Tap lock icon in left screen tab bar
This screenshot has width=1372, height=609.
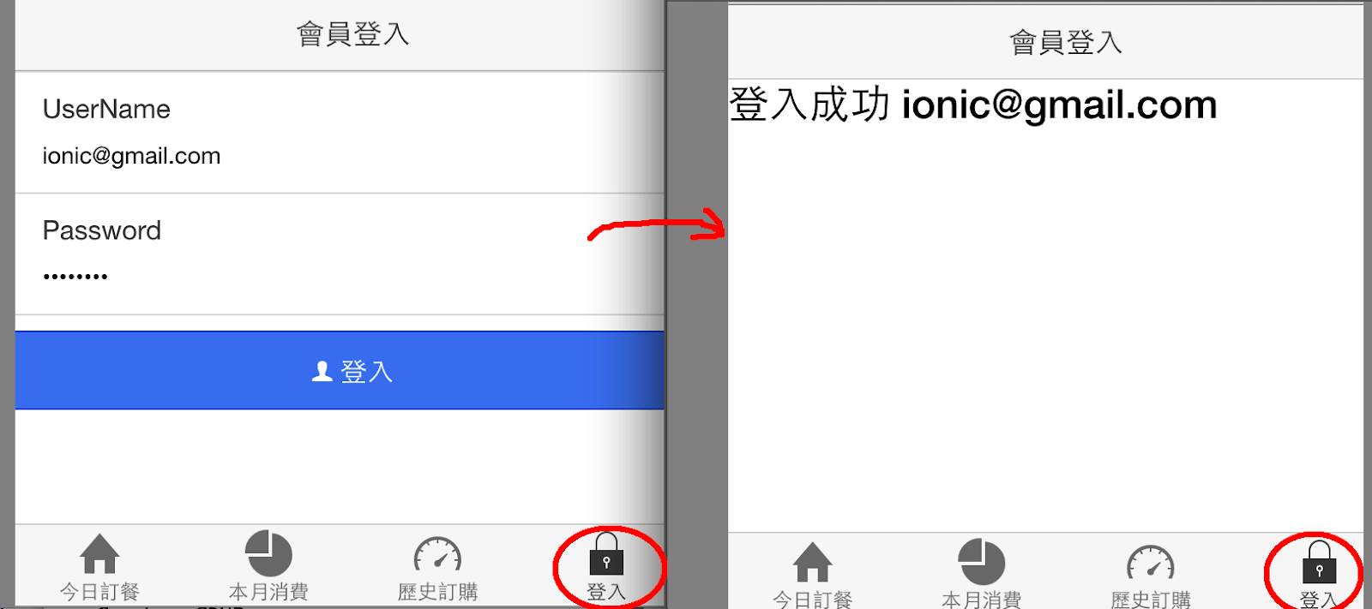606,554
